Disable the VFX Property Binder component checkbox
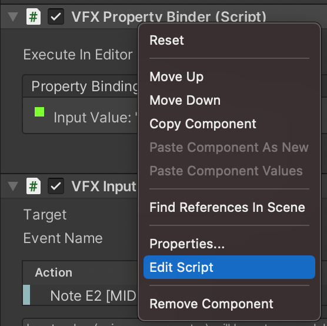 (x=56, y=16)
